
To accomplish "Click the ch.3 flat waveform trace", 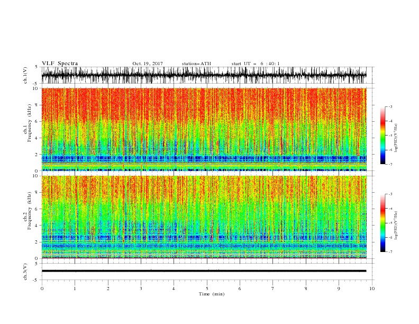I will pyautogui.click(x=204, y=271).
